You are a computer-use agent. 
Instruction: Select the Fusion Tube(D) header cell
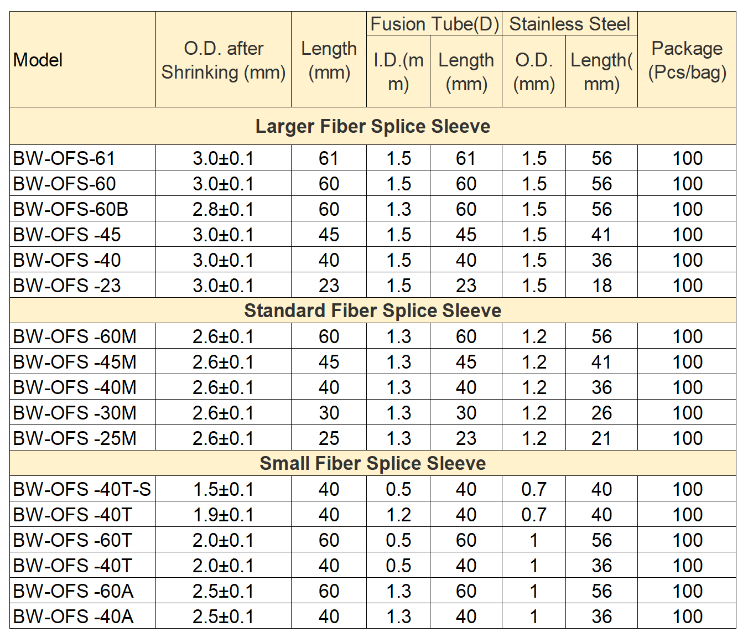[x=434, y=24]
